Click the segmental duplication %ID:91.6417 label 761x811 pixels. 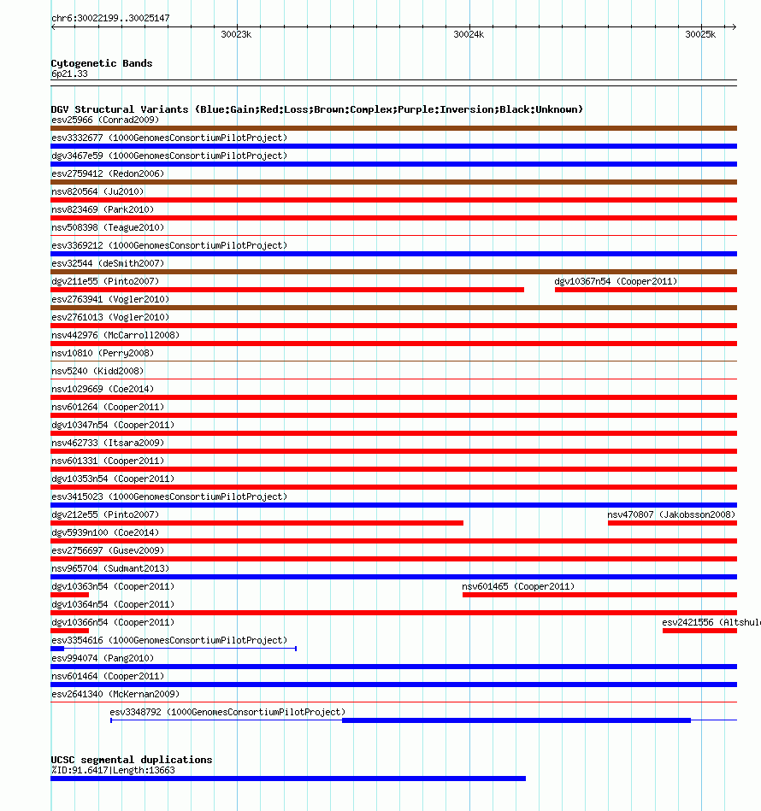click(x=113, y=770)
